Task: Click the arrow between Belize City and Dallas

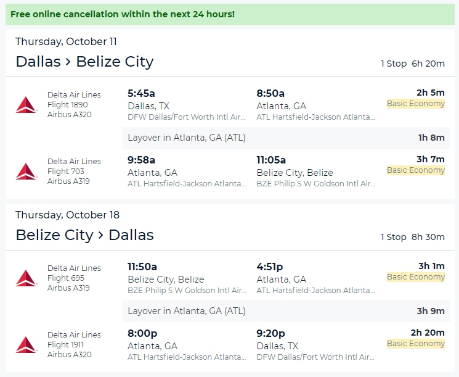Action: 100,235
